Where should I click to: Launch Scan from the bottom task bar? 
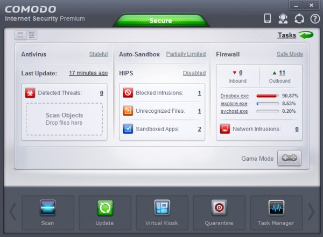click(x=48, y=213)
